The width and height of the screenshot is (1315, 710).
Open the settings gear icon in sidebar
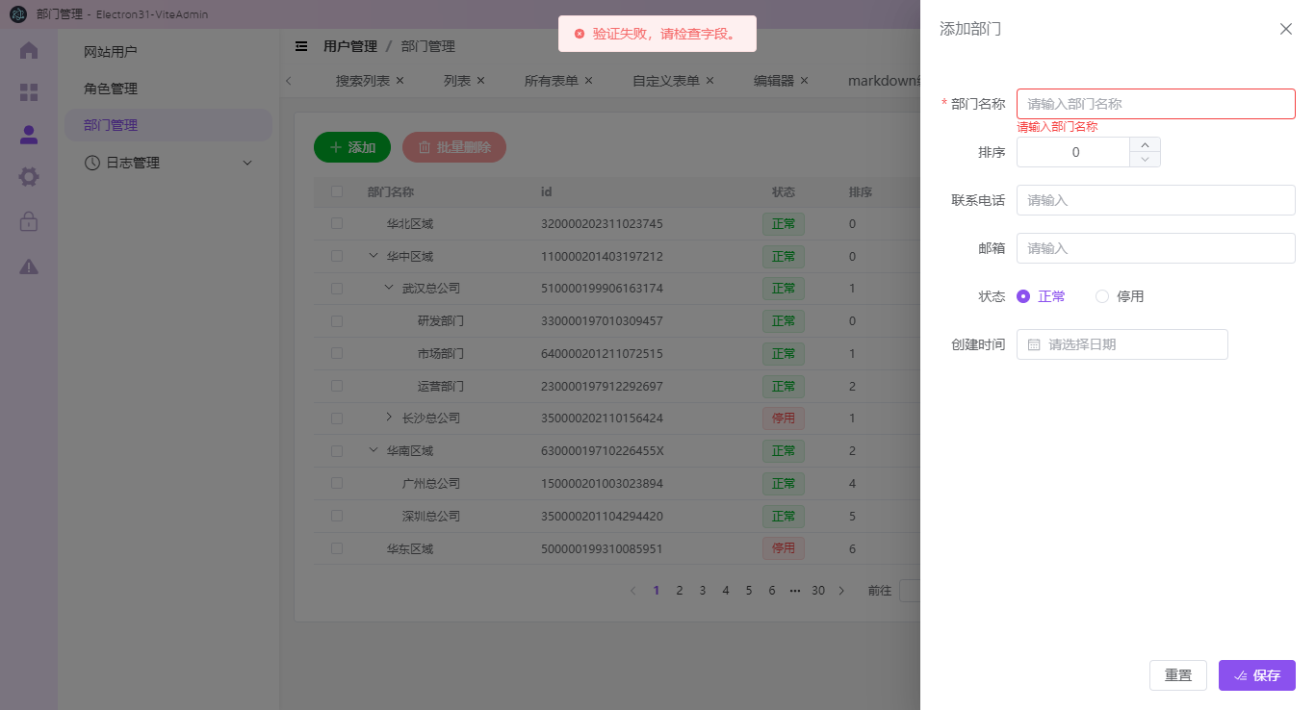point(28,177)
